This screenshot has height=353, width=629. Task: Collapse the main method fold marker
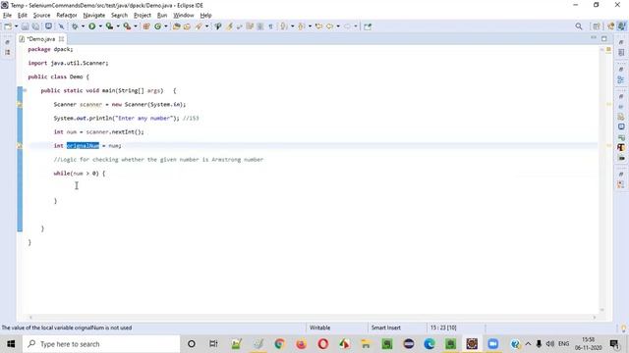pos(25,90)
